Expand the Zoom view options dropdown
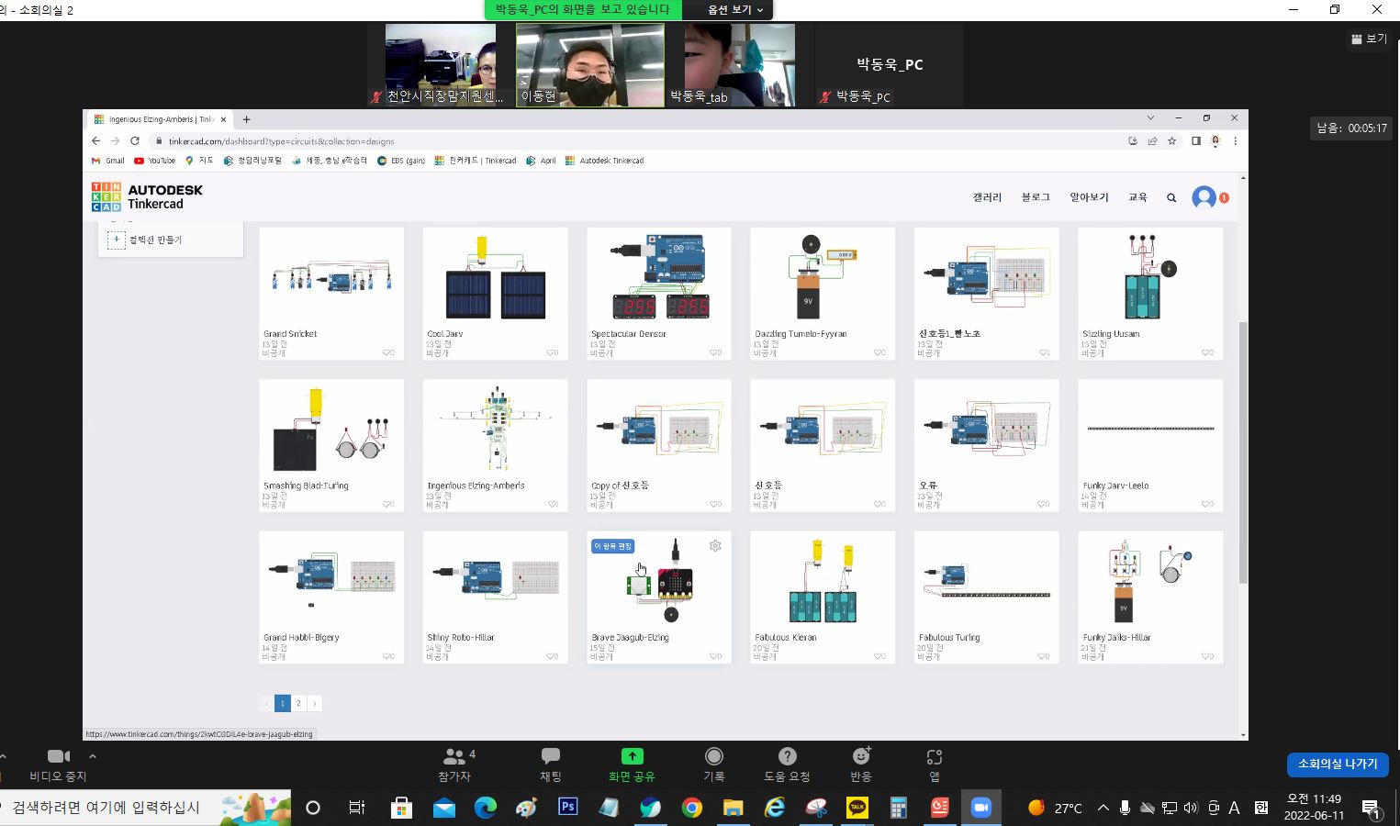The width and height of the screenshot is (1400, 826). [x=734, y=10]
